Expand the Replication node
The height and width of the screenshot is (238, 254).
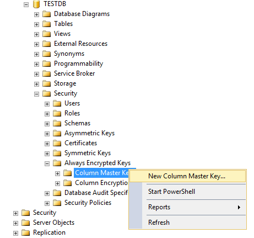pos(15,233)
